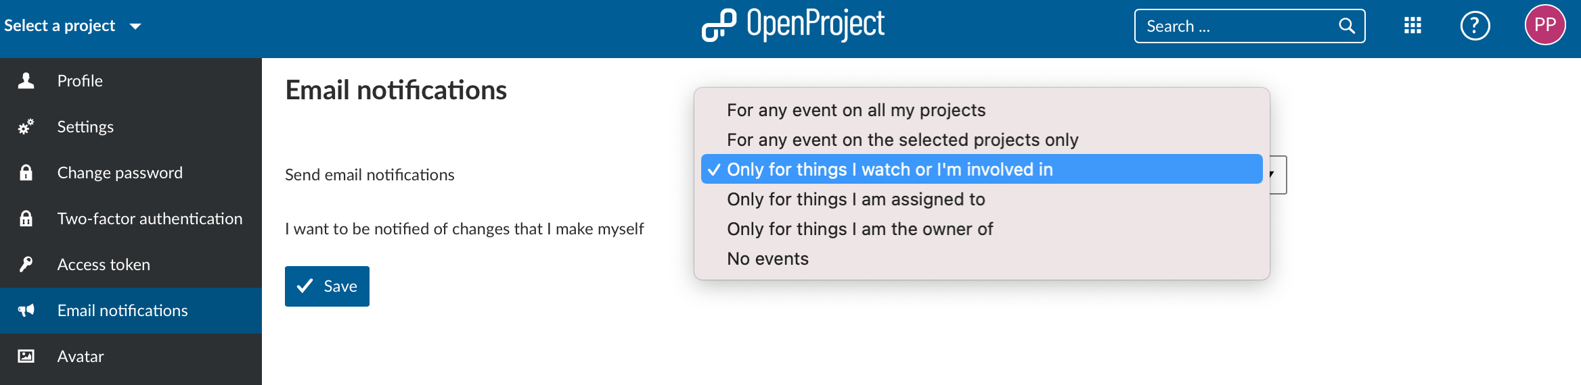The height and width of the screenshot is (385, 1581).
Task: Click the help question mark icon
Action: coord(1475,26)
